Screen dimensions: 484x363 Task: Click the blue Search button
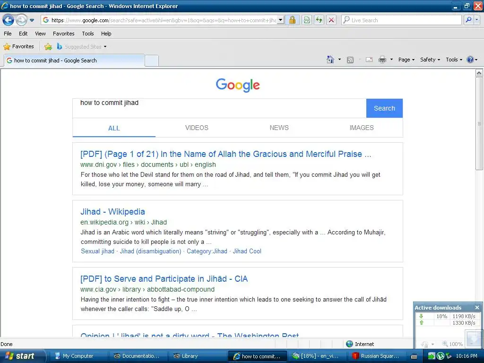[384, 108]
